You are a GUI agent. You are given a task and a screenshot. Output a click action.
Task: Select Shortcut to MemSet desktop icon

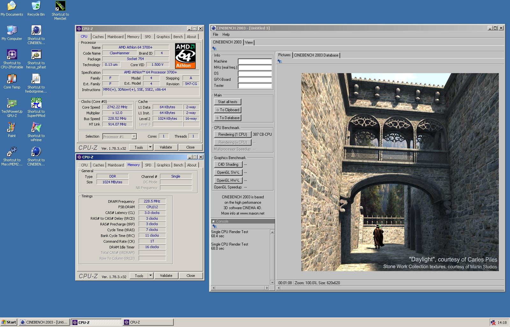[60, 11]
